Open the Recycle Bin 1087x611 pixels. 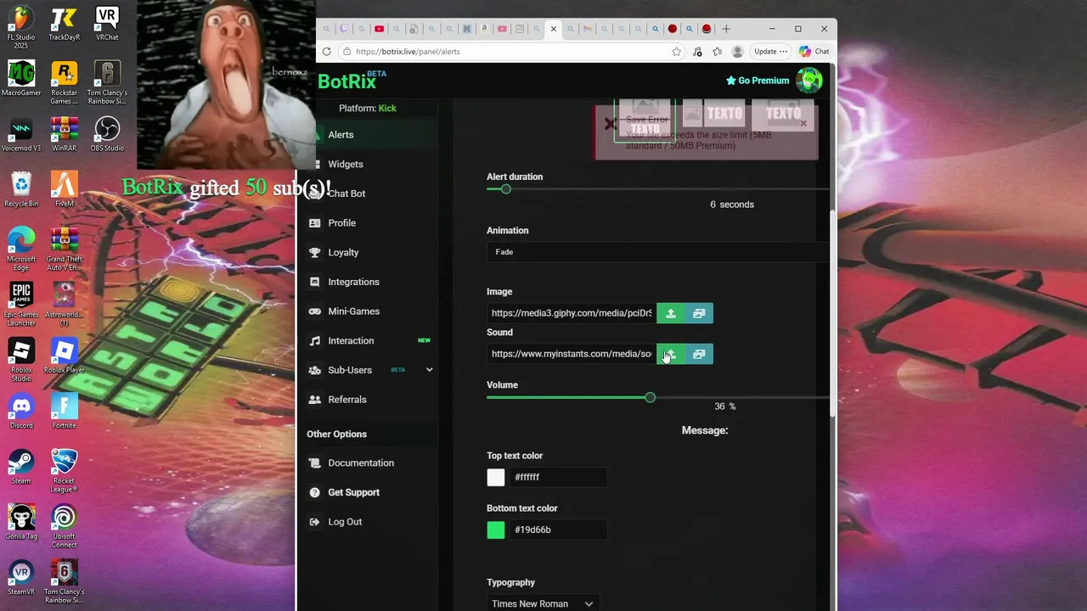pos(21,190)
